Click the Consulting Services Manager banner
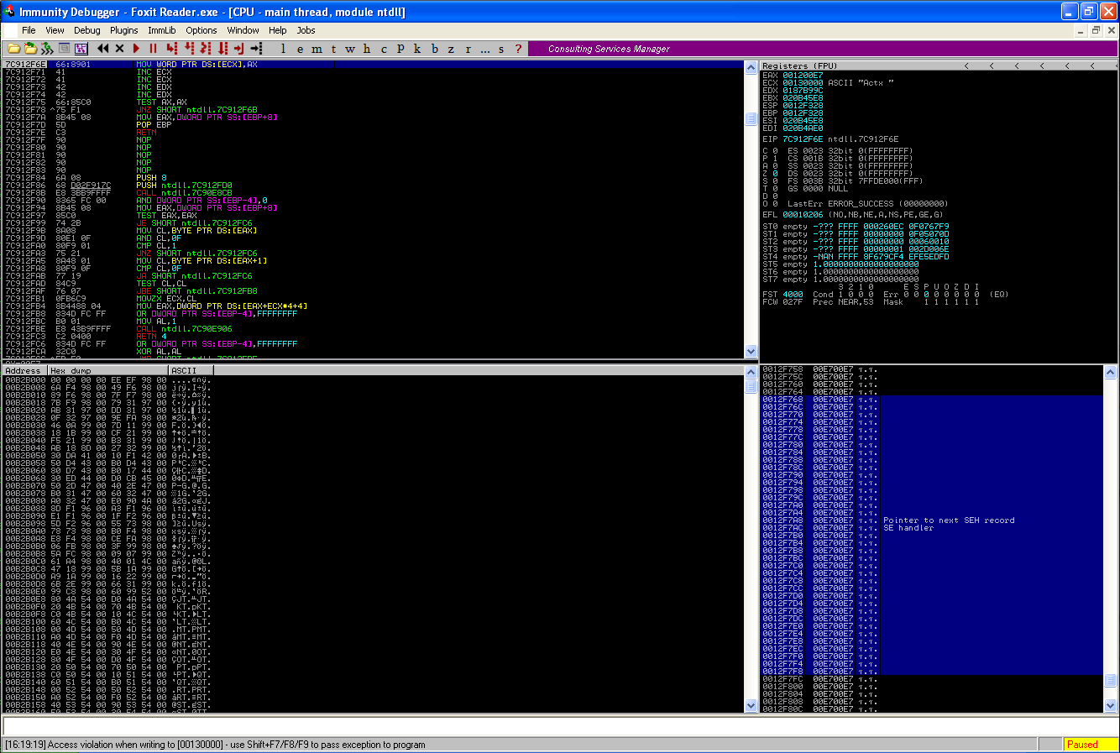1120x753 pixels. point(823,49)
